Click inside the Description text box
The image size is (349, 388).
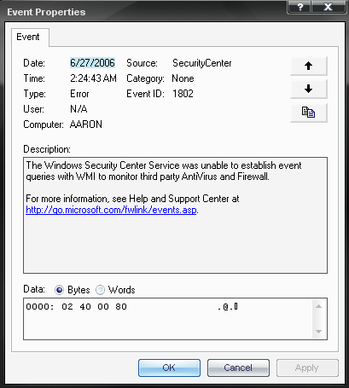pos(175,215)
